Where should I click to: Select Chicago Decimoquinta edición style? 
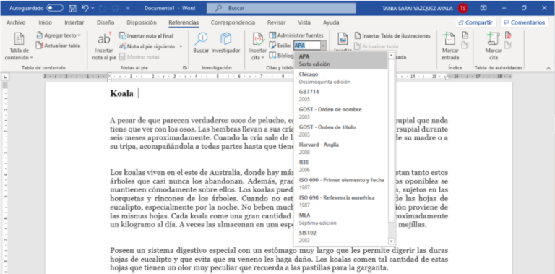(x=341, y=78)
